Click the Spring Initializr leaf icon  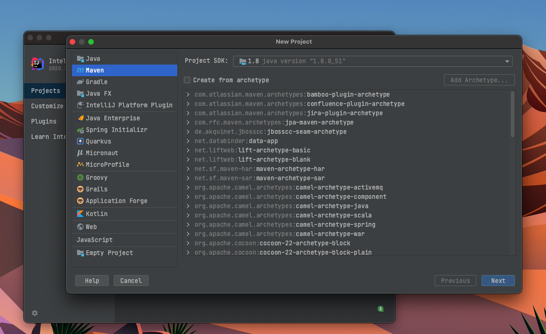point(80,130)
